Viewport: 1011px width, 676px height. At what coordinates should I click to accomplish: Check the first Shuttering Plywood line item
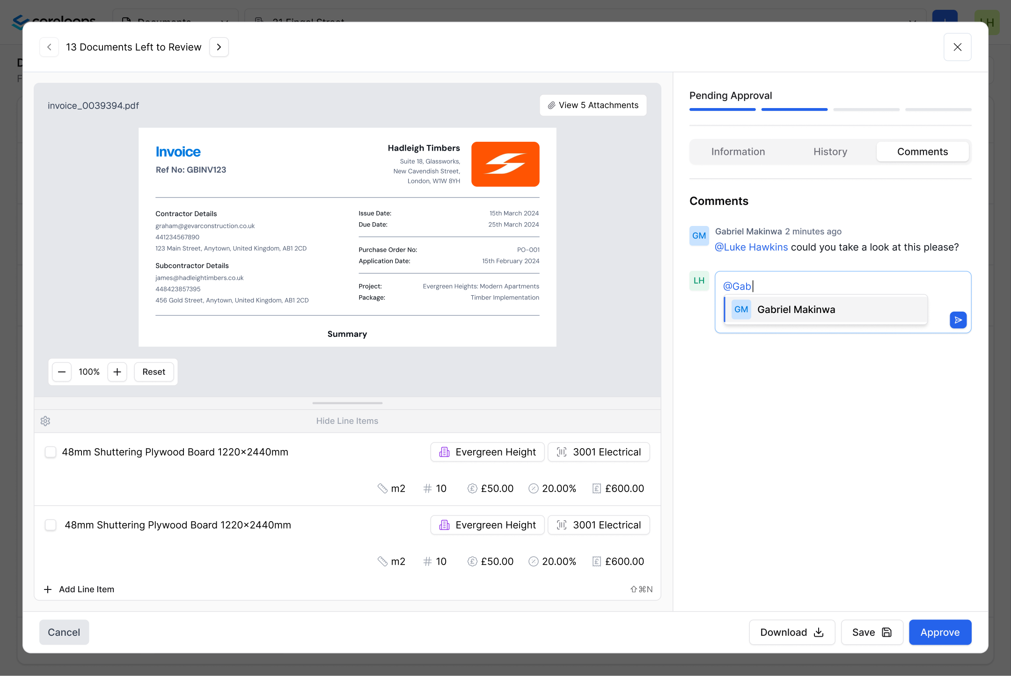[x=51, y=452]
